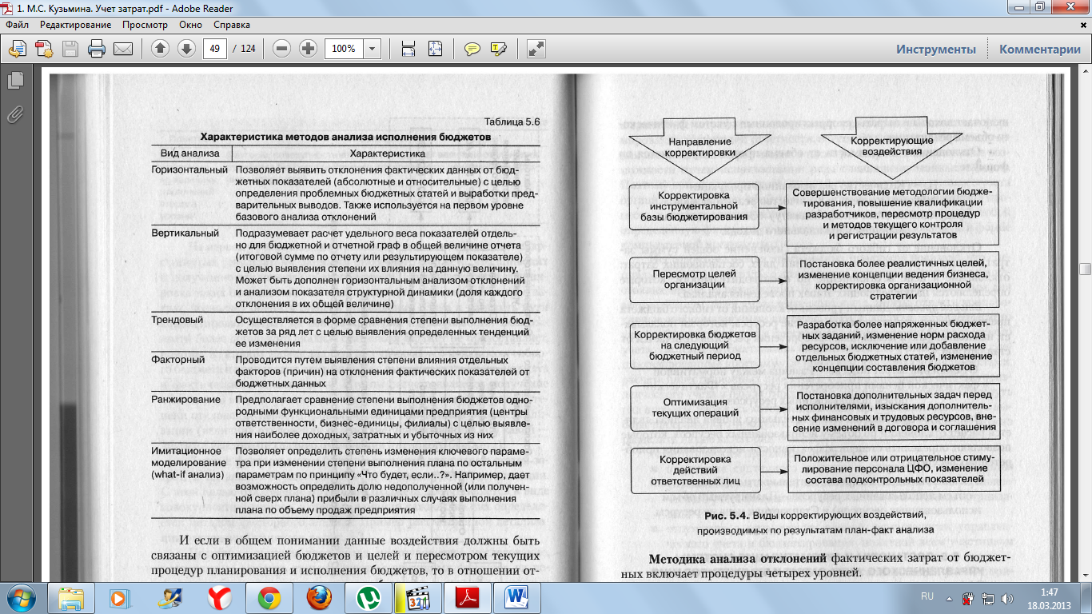Viewport: 1092px width, 614px height.
Task: Open the Комментарии pane
Action: coord(1039,49)
